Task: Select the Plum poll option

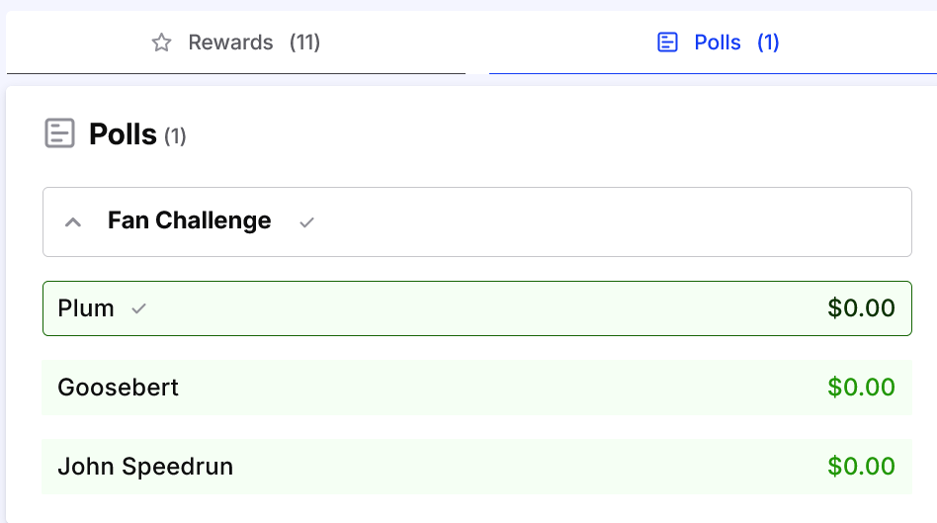Action: point(476,308)
